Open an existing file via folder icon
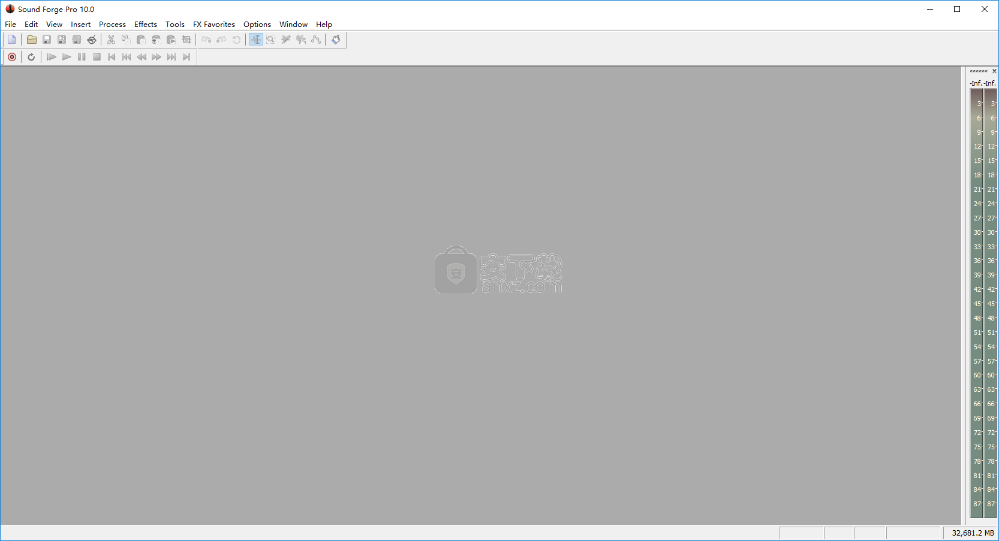The image size is (999, 541). pyautogui.click(x=32, y=40)
